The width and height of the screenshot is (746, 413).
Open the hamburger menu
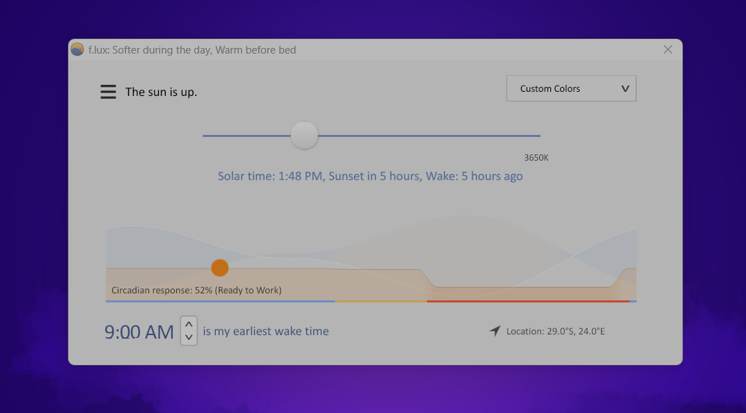[x=108, y=92]
